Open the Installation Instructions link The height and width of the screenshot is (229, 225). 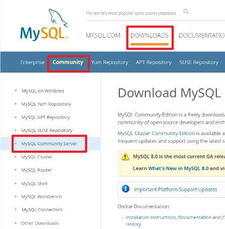tap(151, 217)
